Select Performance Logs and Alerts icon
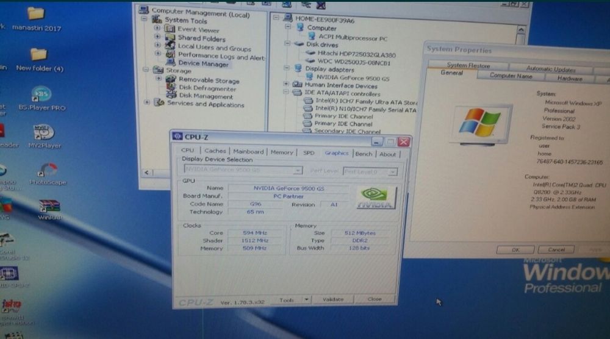This screenshot has width=610, height=339. tap(170, 54)
